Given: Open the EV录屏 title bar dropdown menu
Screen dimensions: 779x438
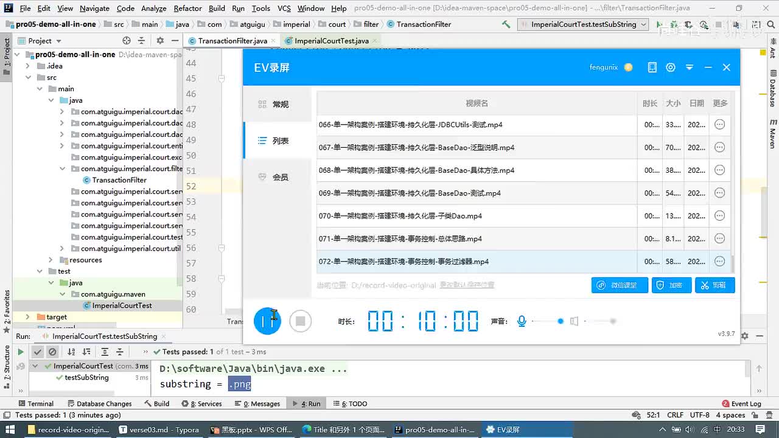Looking at the screenshot, I should pos(690,68).
